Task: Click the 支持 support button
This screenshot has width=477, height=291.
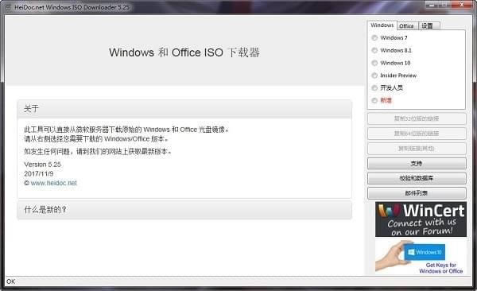Action: 417,164
